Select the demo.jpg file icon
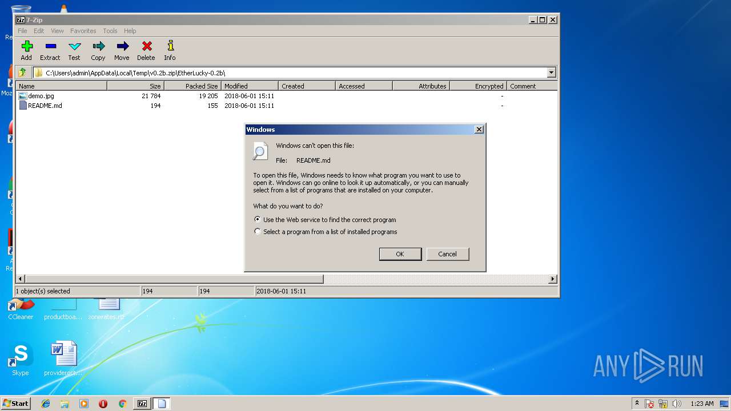This screenshot has height=411, width=731. pos(23,96)
